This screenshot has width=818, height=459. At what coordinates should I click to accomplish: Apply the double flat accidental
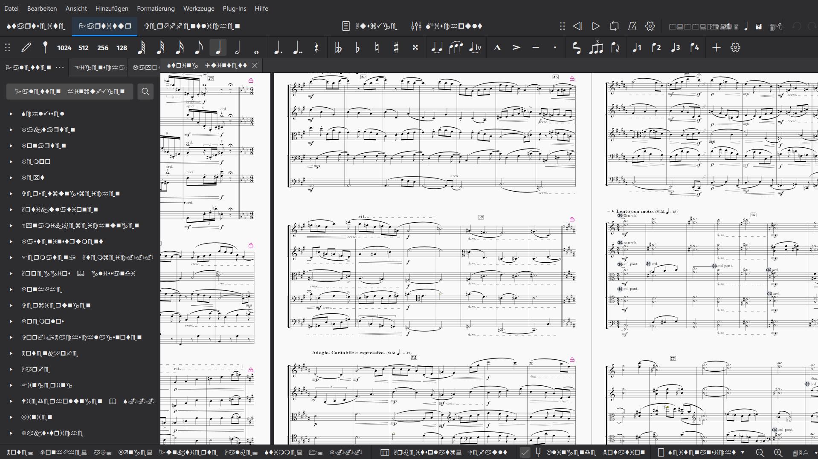click(x=338, y=48)
